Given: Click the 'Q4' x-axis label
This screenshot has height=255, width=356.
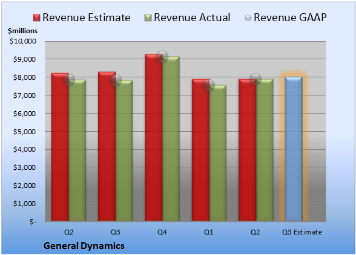Looking at the screenshot, I should 162,232.
